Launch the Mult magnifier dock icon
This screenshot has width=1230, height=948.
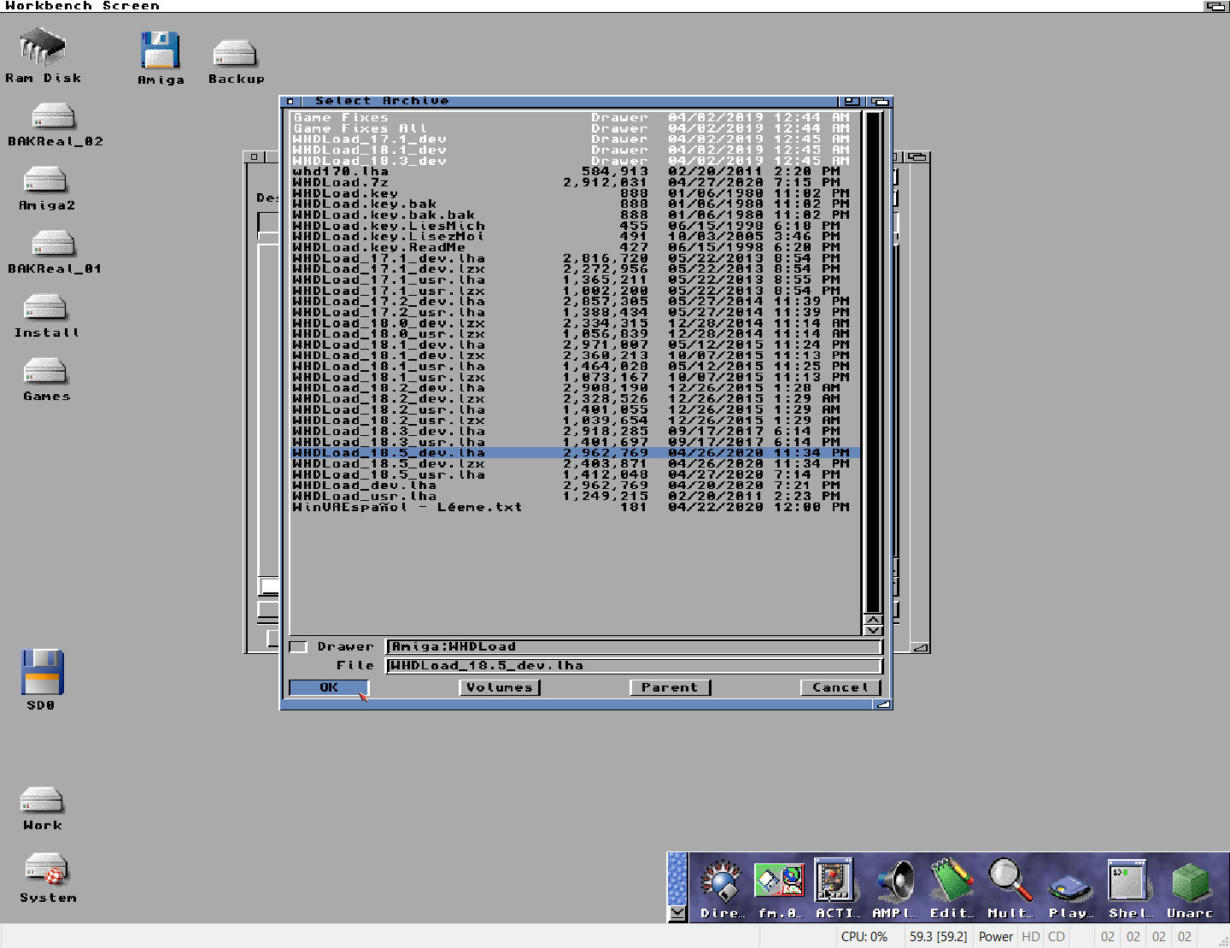coord(1010,889)
